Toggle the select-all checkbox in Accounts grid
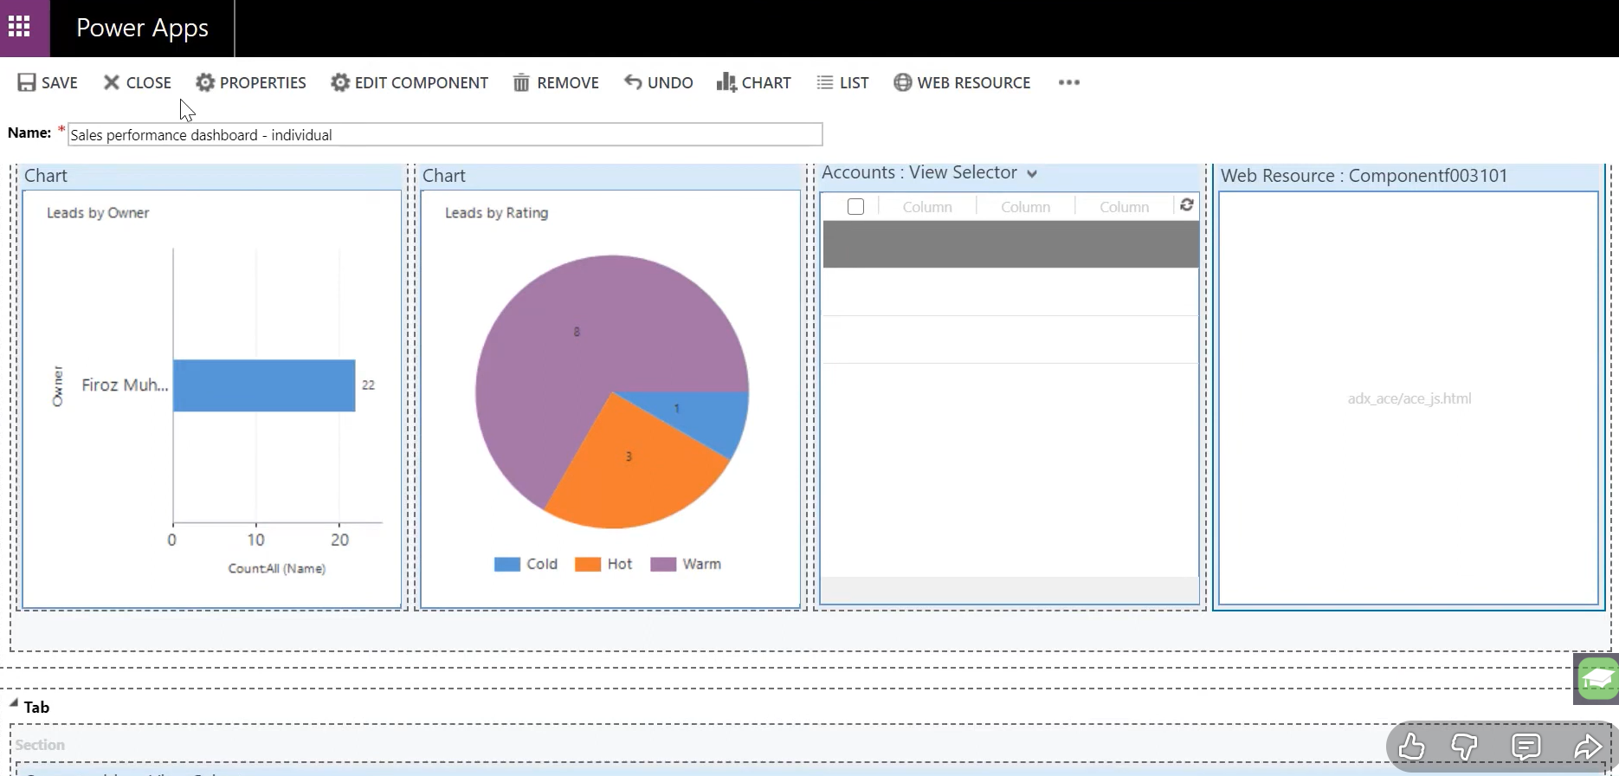This screenshot has height=776, width=1619. [x=855, y=207]
